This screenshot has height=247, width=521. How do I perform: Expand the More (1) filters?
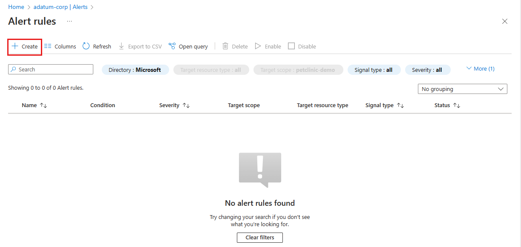[x=481, y=68]
